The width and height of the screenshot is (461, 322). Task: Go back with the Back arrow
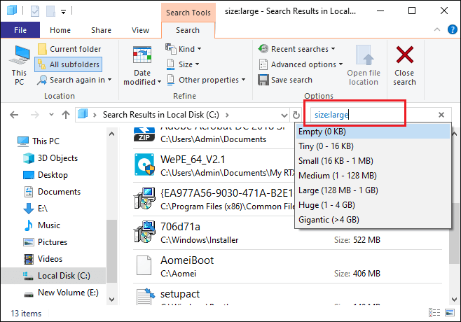14,115
